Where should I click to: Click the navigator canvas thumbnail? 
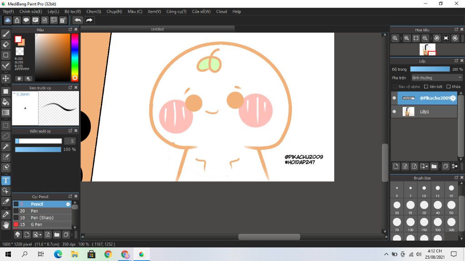[x=427, y=49]
